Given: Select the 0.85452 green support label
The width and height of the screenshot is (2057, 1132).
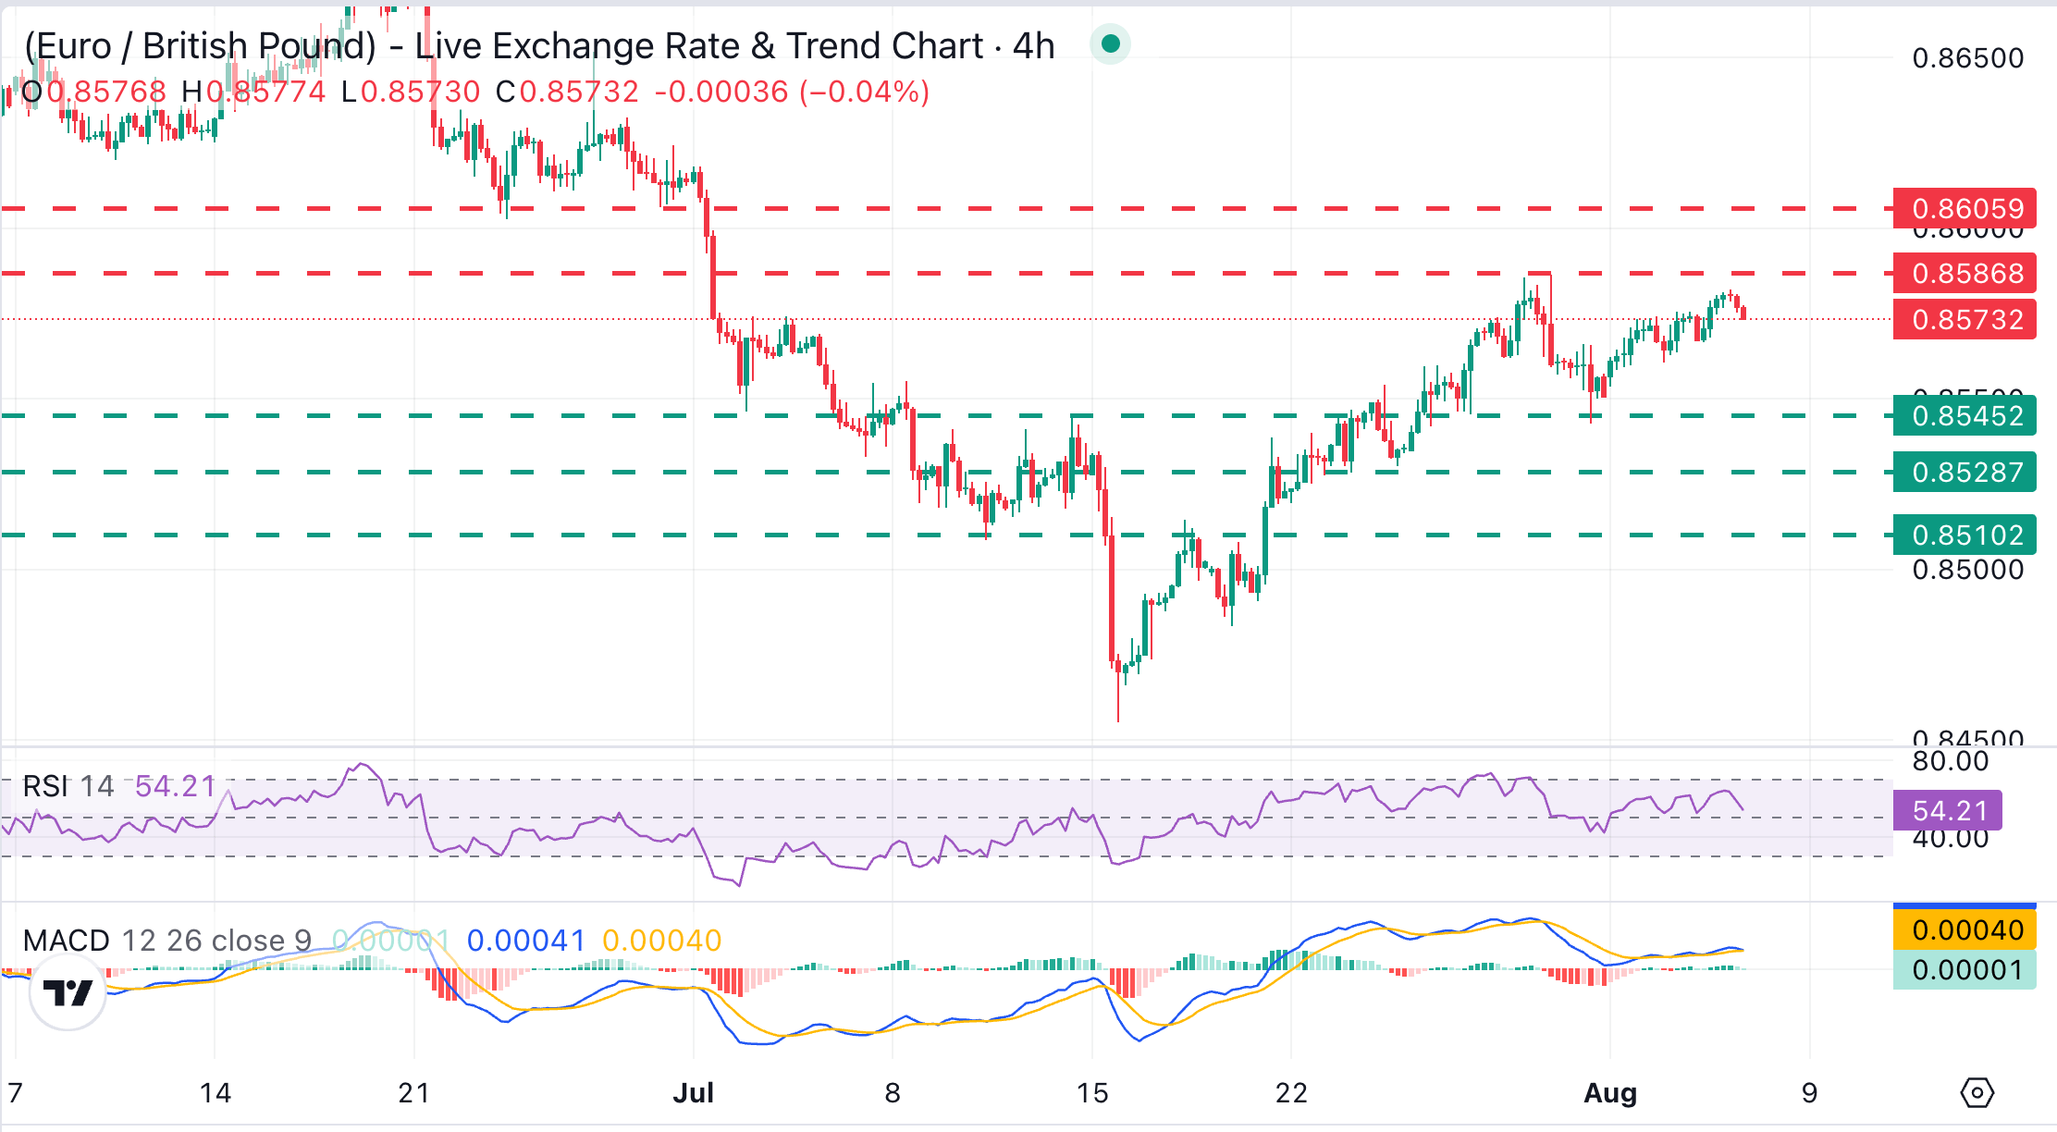Looking at the screenshot, I should 1965,416.
